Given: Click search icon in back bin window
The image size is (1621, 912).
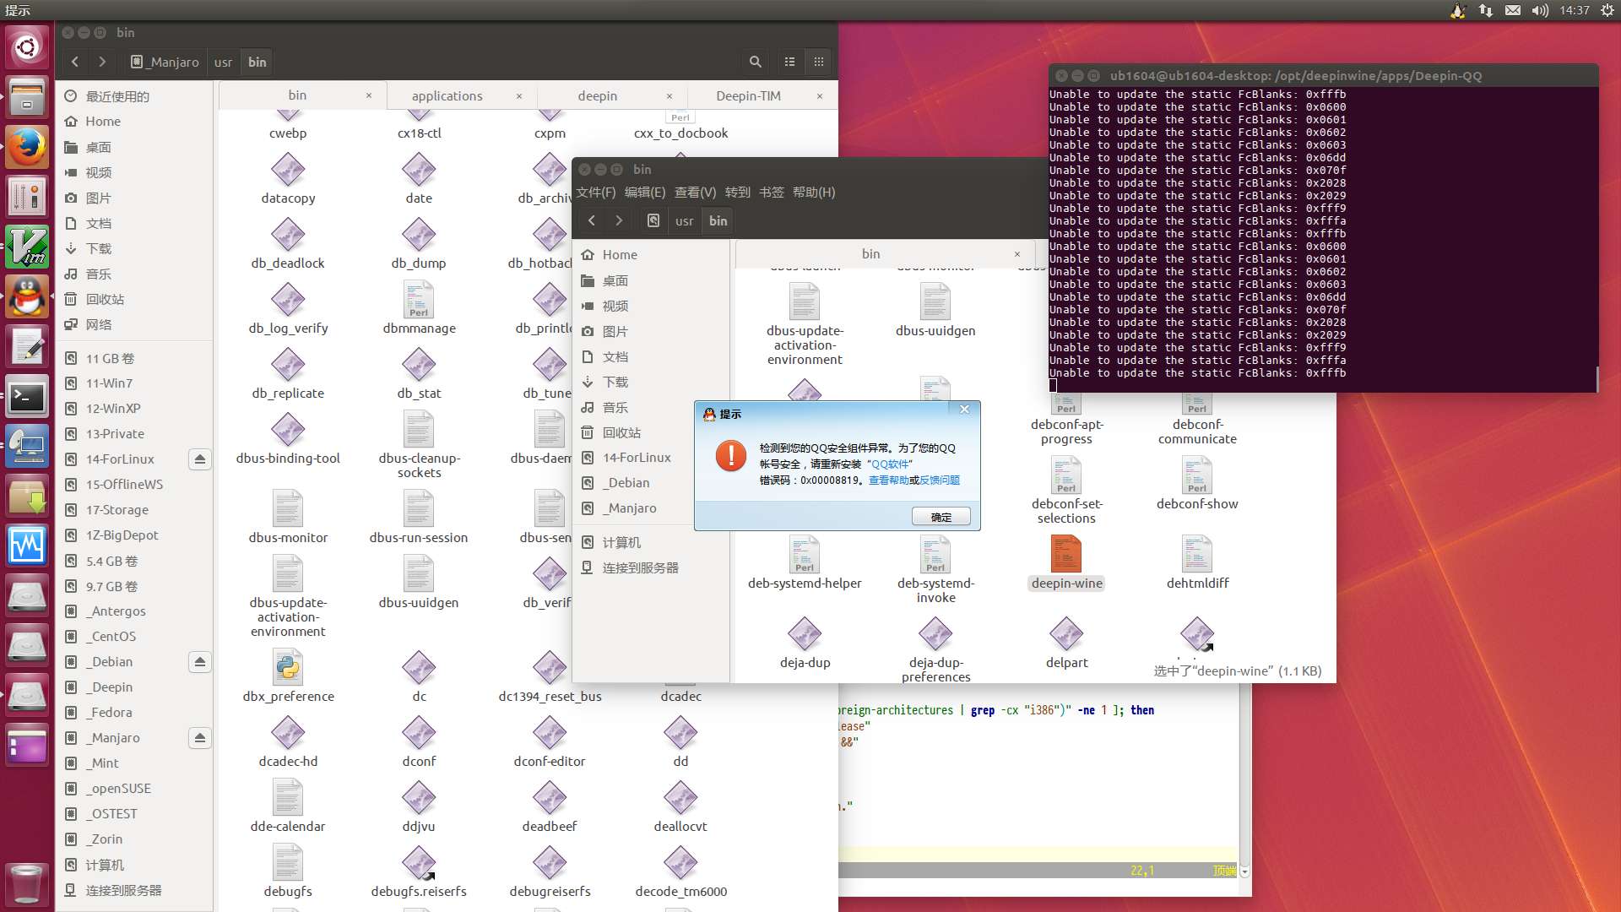Looking at the screenshot, I should [756, 62].
